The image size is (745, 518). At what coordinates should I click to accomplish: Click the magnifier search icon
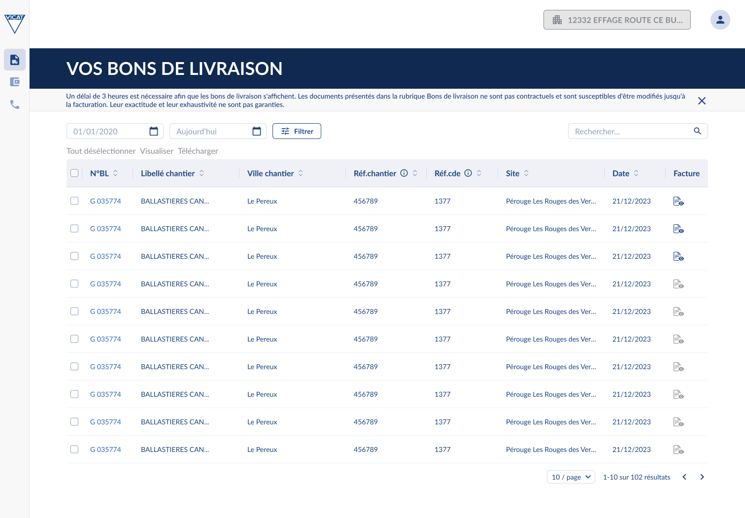click(697, 131)
